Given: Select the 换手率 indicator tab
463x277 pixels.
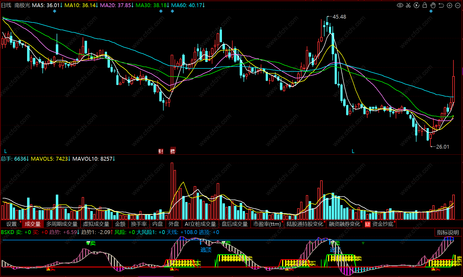Looking at the screenshot, I should 139,224.
